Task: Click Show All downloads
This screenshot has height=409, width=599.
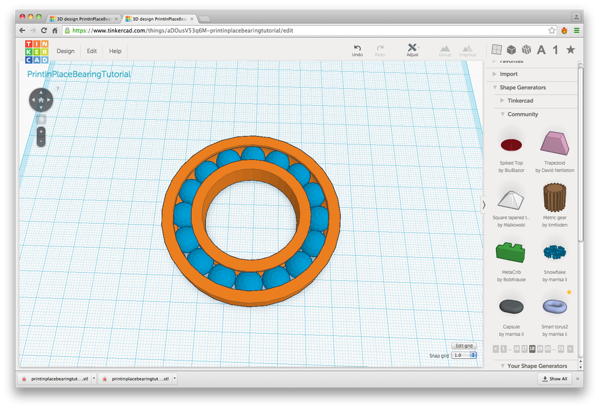Action: [555, 379]
